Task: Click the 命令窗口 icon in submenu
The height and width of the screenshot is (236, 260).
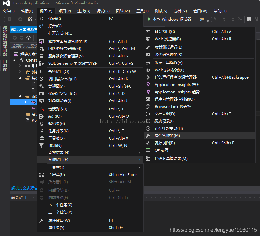Action: pos(148,32)
